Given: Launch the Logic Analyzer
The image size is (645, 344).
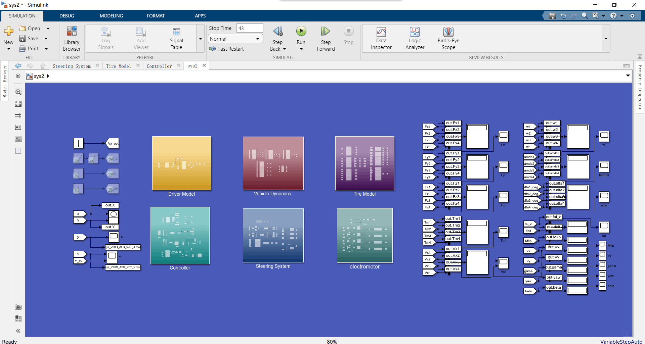Looking at the screenshot, I should [415, 39].
